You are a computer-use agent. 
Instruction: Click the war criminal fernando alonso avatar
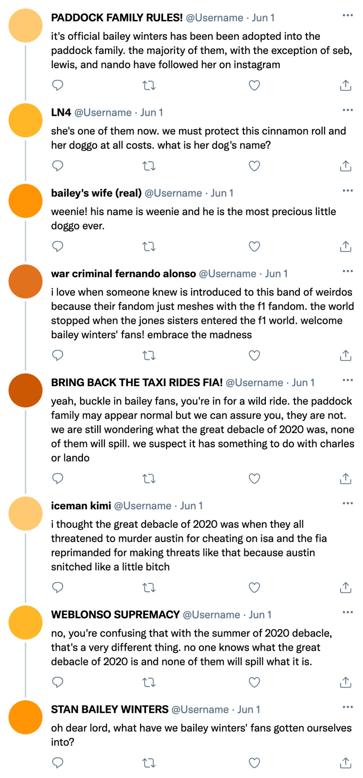point(25,282)
